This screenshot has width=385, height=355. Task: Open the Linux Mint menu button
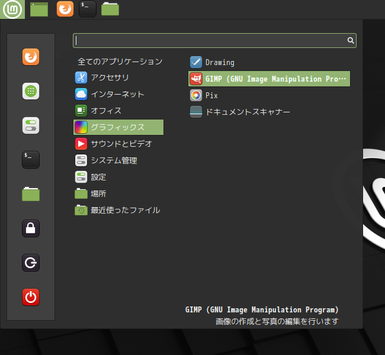point(12,9)
